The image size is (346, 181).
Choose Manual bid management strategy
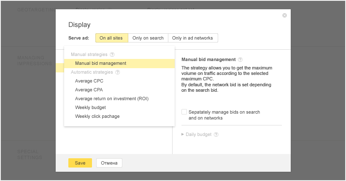(119, 64)
